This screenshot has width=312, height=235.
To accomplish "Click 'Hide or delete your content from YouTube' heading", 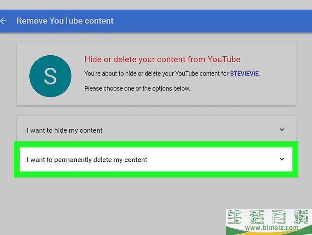I will pyautogui.click(x=162, y=59).
